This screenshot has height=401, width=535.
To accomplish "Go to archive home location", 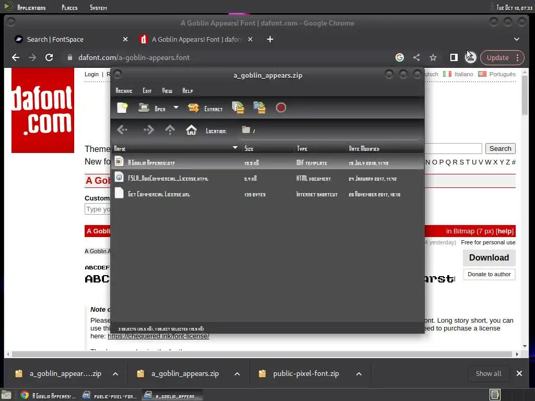I will point(191,130).
